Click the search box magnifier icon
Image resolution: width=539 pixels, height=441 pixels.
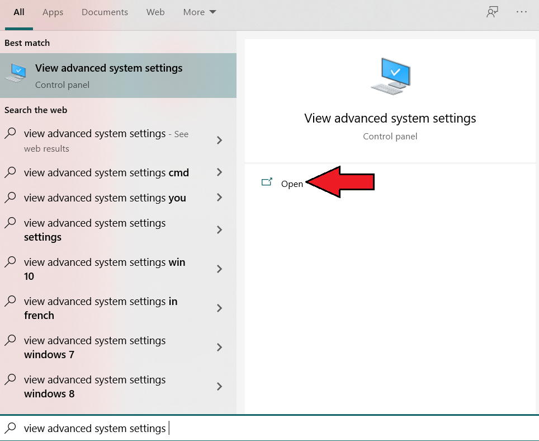click(x=10, y=428)
